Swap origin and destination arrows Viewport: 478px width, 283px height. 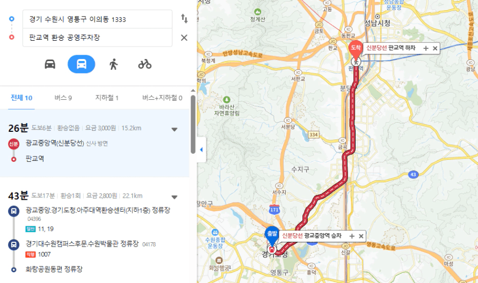pyautogui.click(x=184, y=19)
